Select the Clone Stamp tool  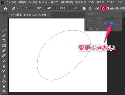point(4,66)
